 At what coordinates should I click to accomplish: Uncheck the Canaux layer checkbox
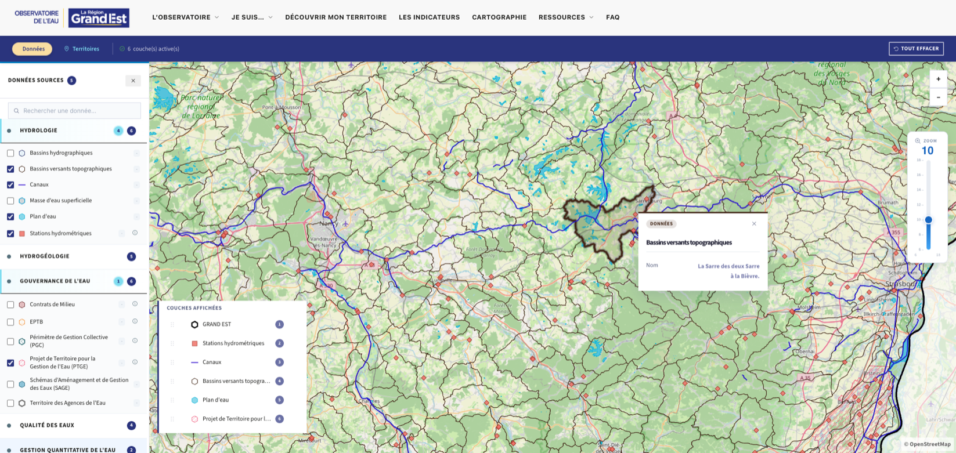10,185
